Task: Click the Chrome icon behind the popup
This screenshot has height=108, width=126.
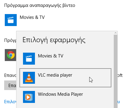Action: tap(10, 55)
